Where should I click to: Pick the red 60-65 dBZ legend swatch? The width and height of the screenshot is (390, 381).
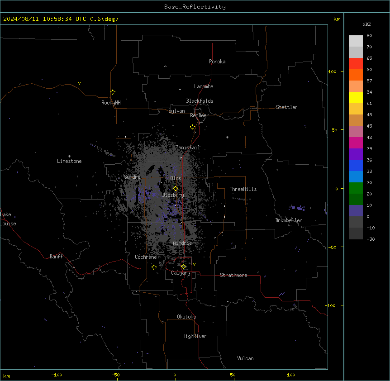click(x=356, y=64)
